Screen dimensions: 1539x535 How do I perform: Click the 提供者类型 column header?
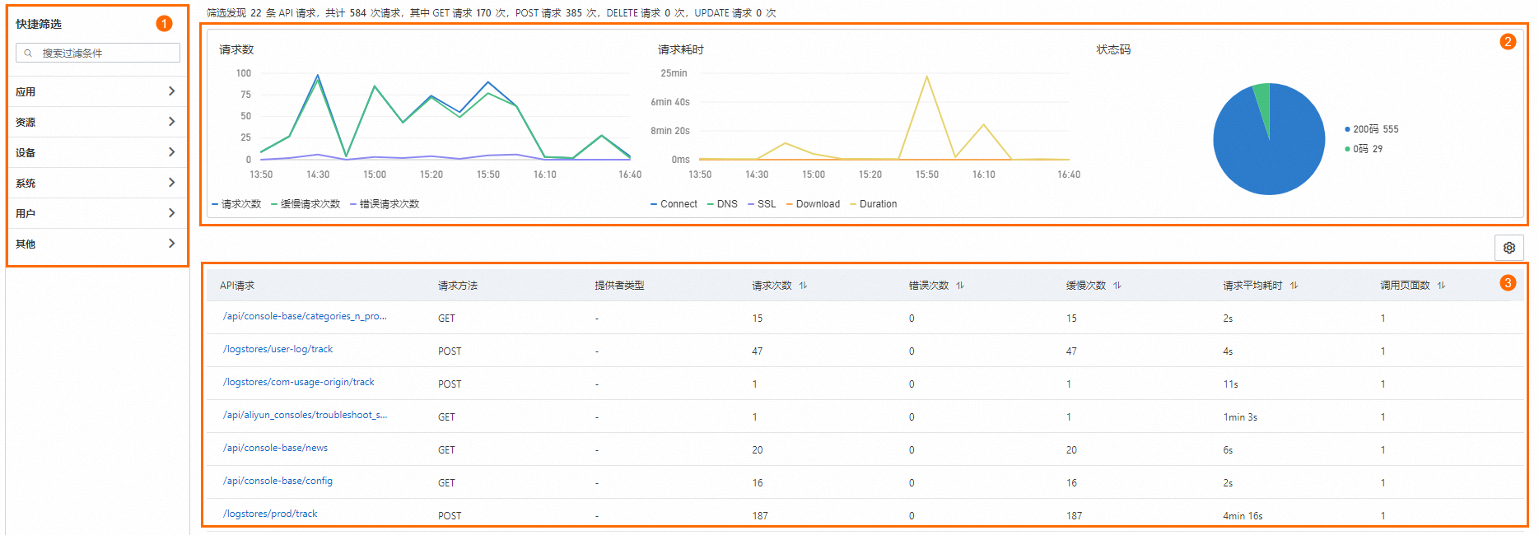620,286
